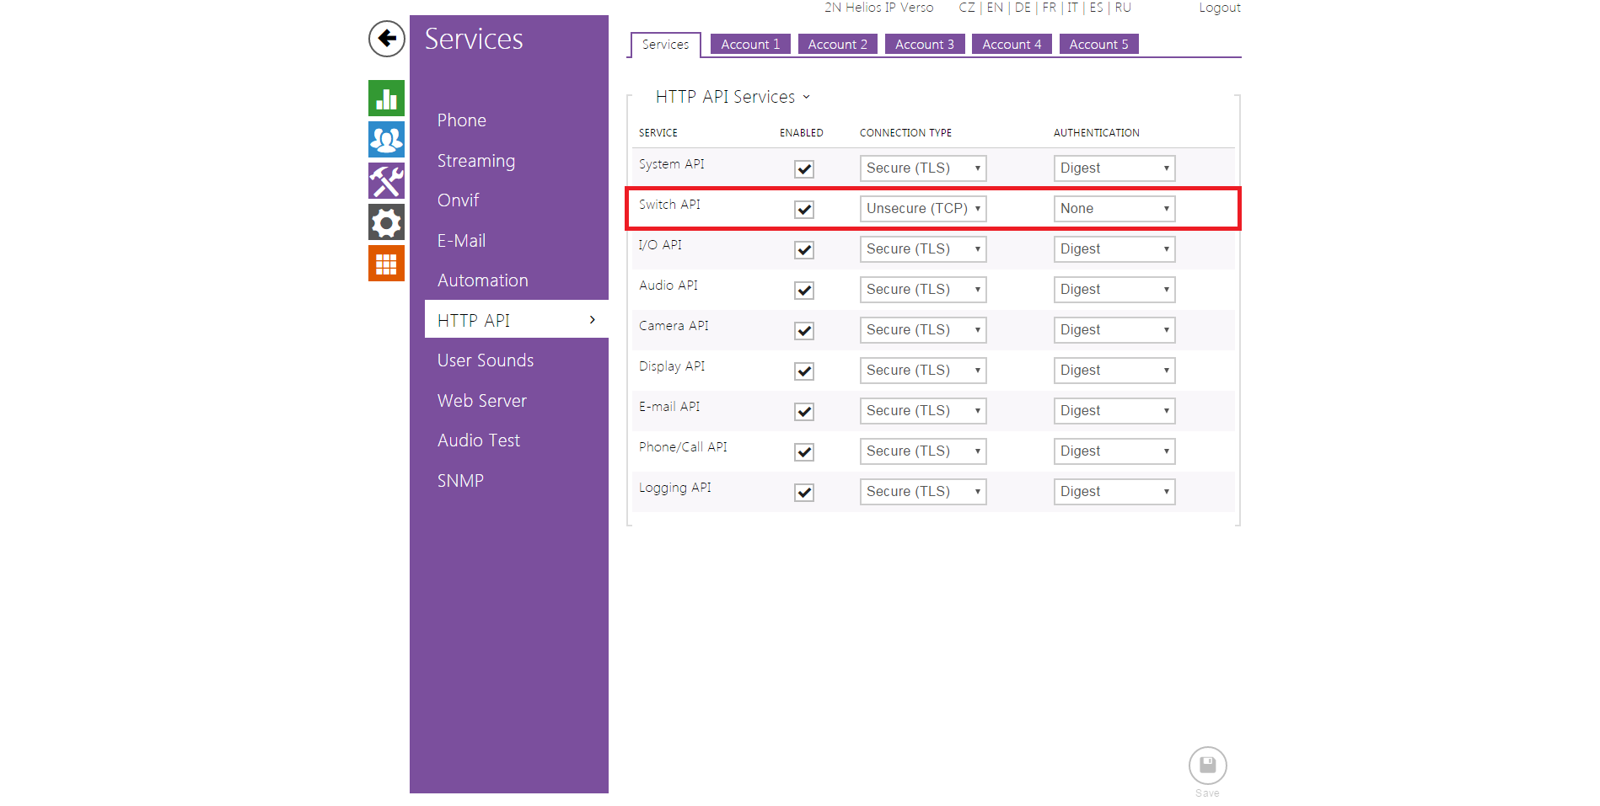1600x806 pixels.
Task: Click the Save disk icon
Action: click(1207, 766)
